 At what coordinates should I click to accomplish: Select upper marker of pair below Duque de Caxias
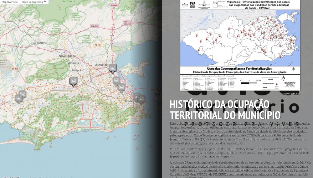point(116,81)
